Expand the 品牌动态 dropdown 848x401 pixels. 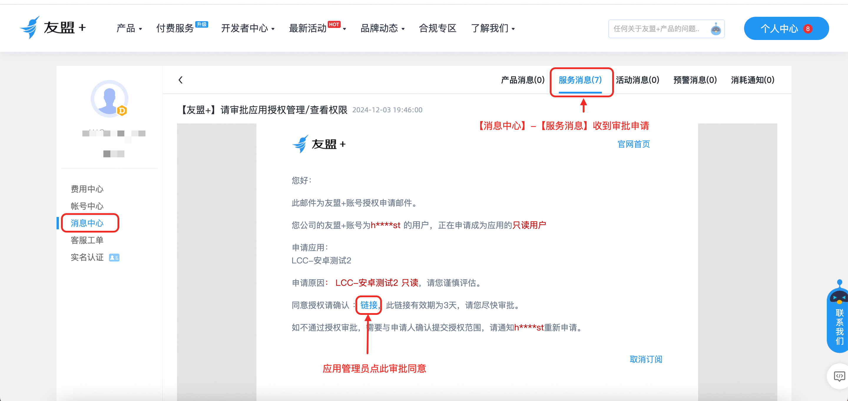[382, 29]
